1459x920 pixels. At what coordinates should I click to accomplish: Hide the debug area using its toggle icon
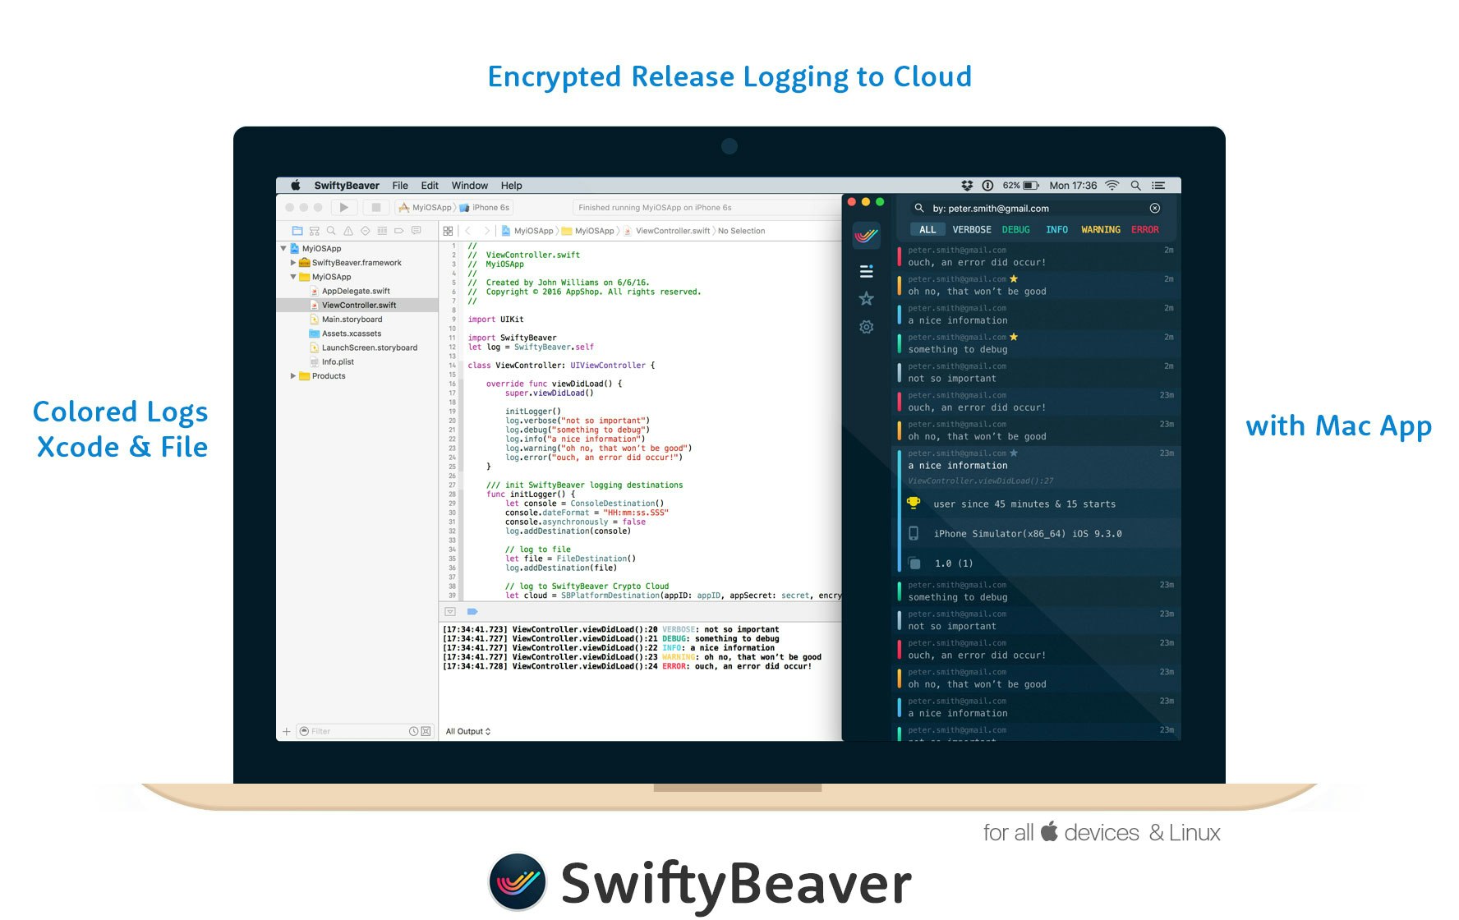coord(450,611)
